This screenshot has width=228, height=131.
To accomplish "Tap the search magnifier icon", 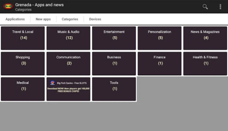I will tap(205, 7).
